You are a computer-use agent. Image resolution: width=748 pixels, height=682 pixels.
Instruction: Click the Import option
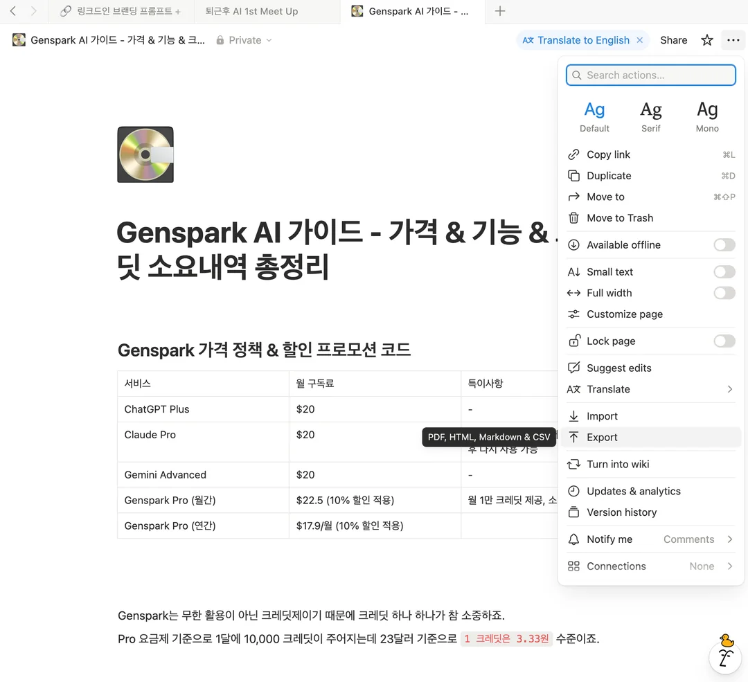point(650,416)
